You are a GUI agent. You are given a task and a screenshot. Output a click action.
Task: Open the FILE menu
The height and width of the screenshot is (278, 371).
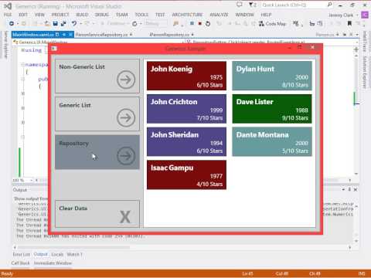click(x=8, y=15)
